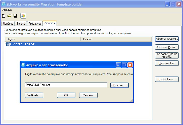
Task: Close the Arquivo a ser armazenado dialog
Action: coord(130,65)
